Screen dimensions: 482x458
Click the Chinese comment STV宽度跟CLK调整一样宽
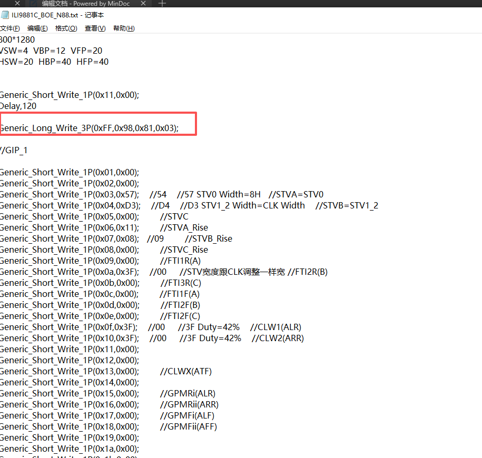click(232, 272)
